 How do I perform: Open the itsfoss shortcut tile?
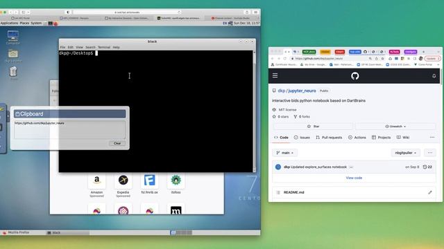[176, 184]
